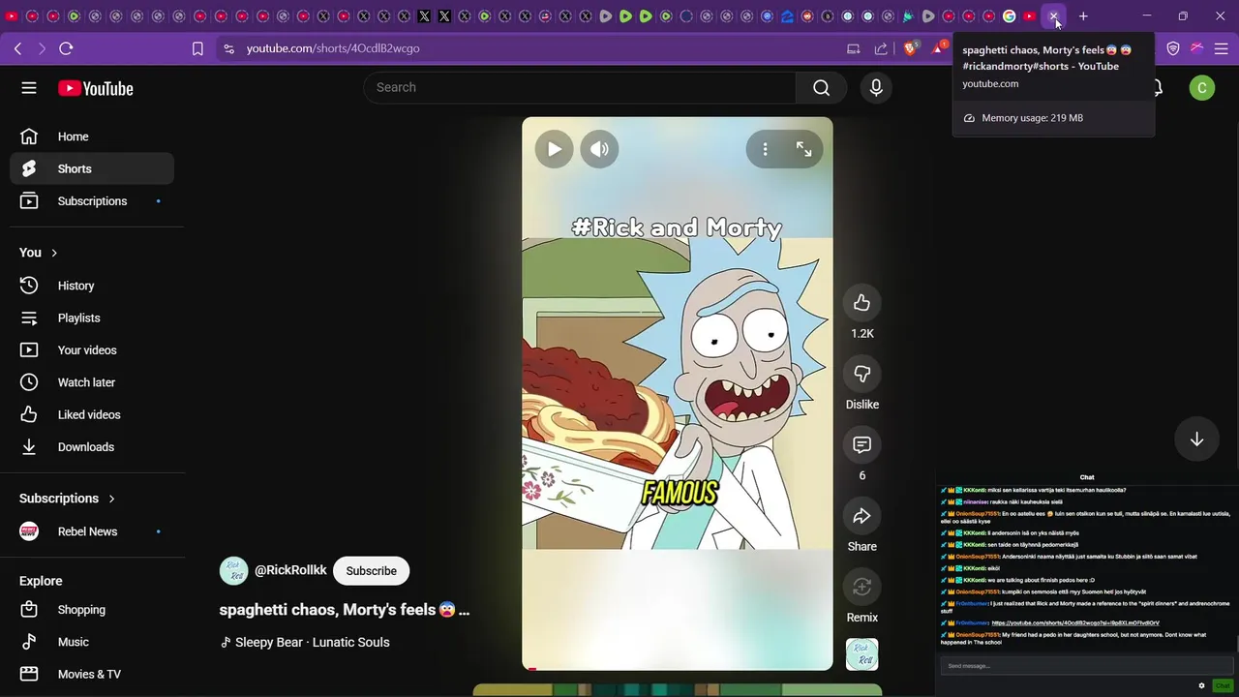This screenshot has width=1239, height=697.
Task: Open the account avatar C menu
Action: pos(1201,88)
